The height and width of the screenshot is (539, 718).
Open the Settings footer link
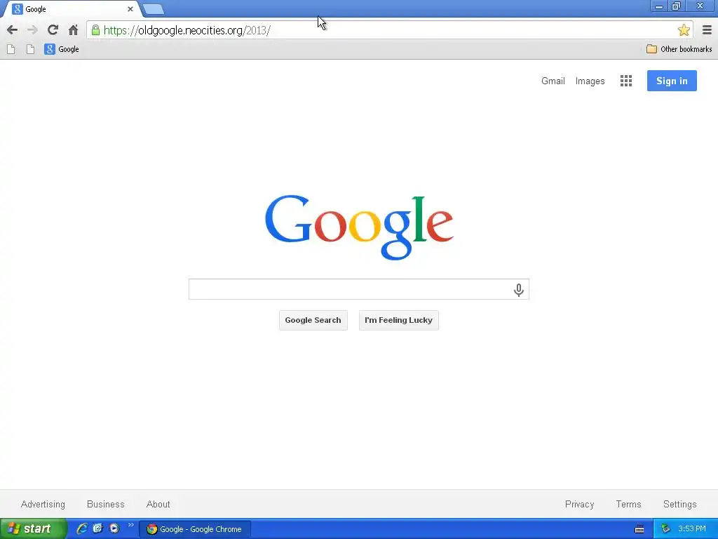click(x=679, y=504)
